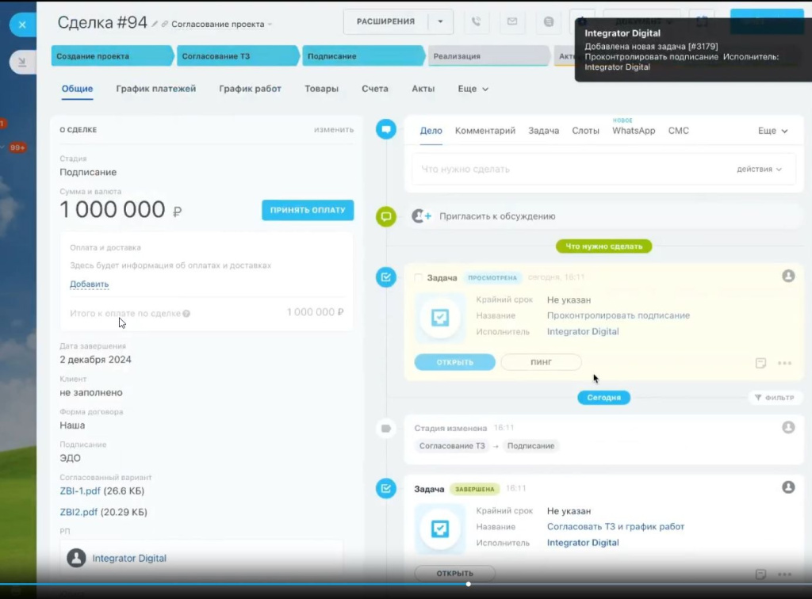The image size is (812, 599).
Task: Open three-dots menu on the yellow task card
Action: pyautogui.click(x=784, y=363)
